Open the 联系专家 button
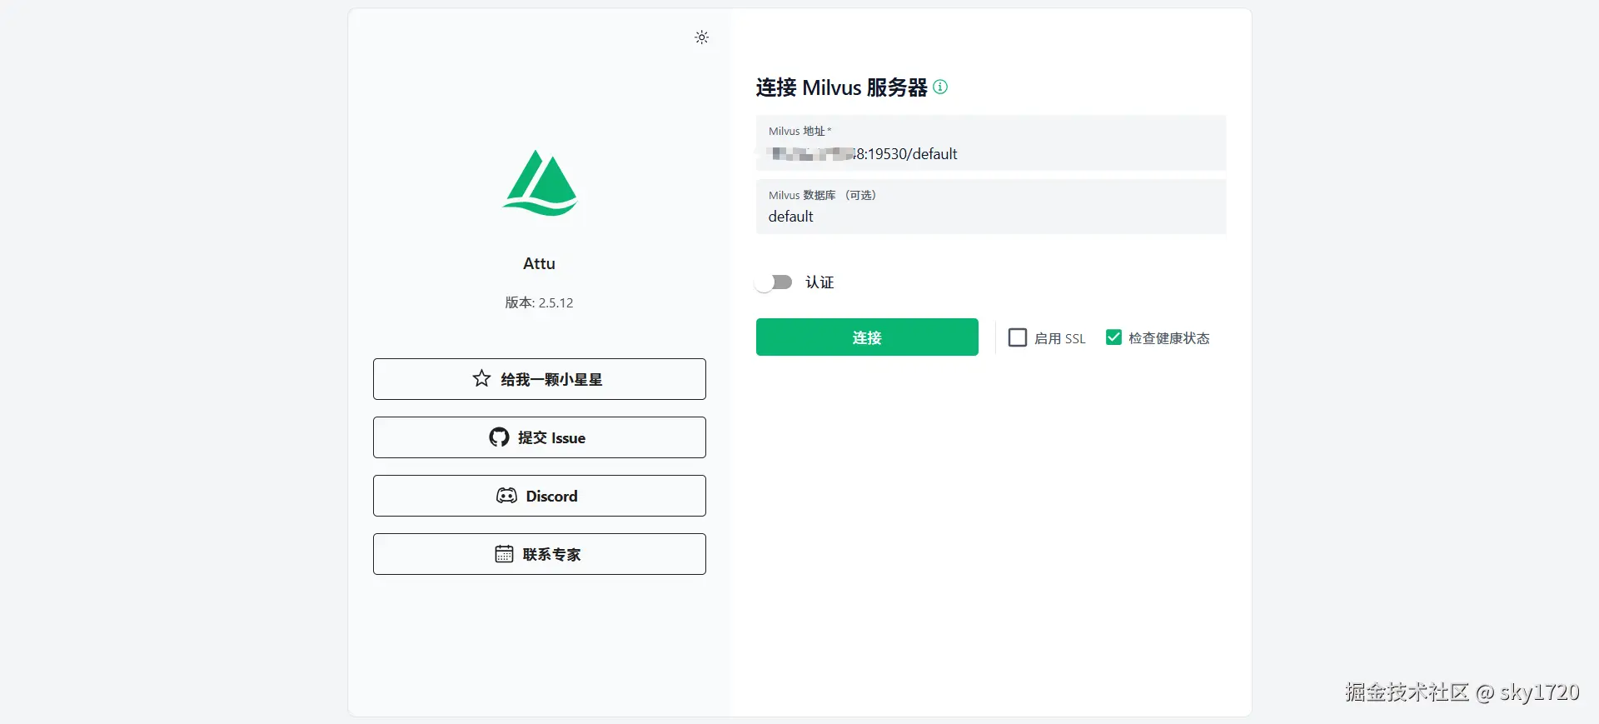 (540, 554)
